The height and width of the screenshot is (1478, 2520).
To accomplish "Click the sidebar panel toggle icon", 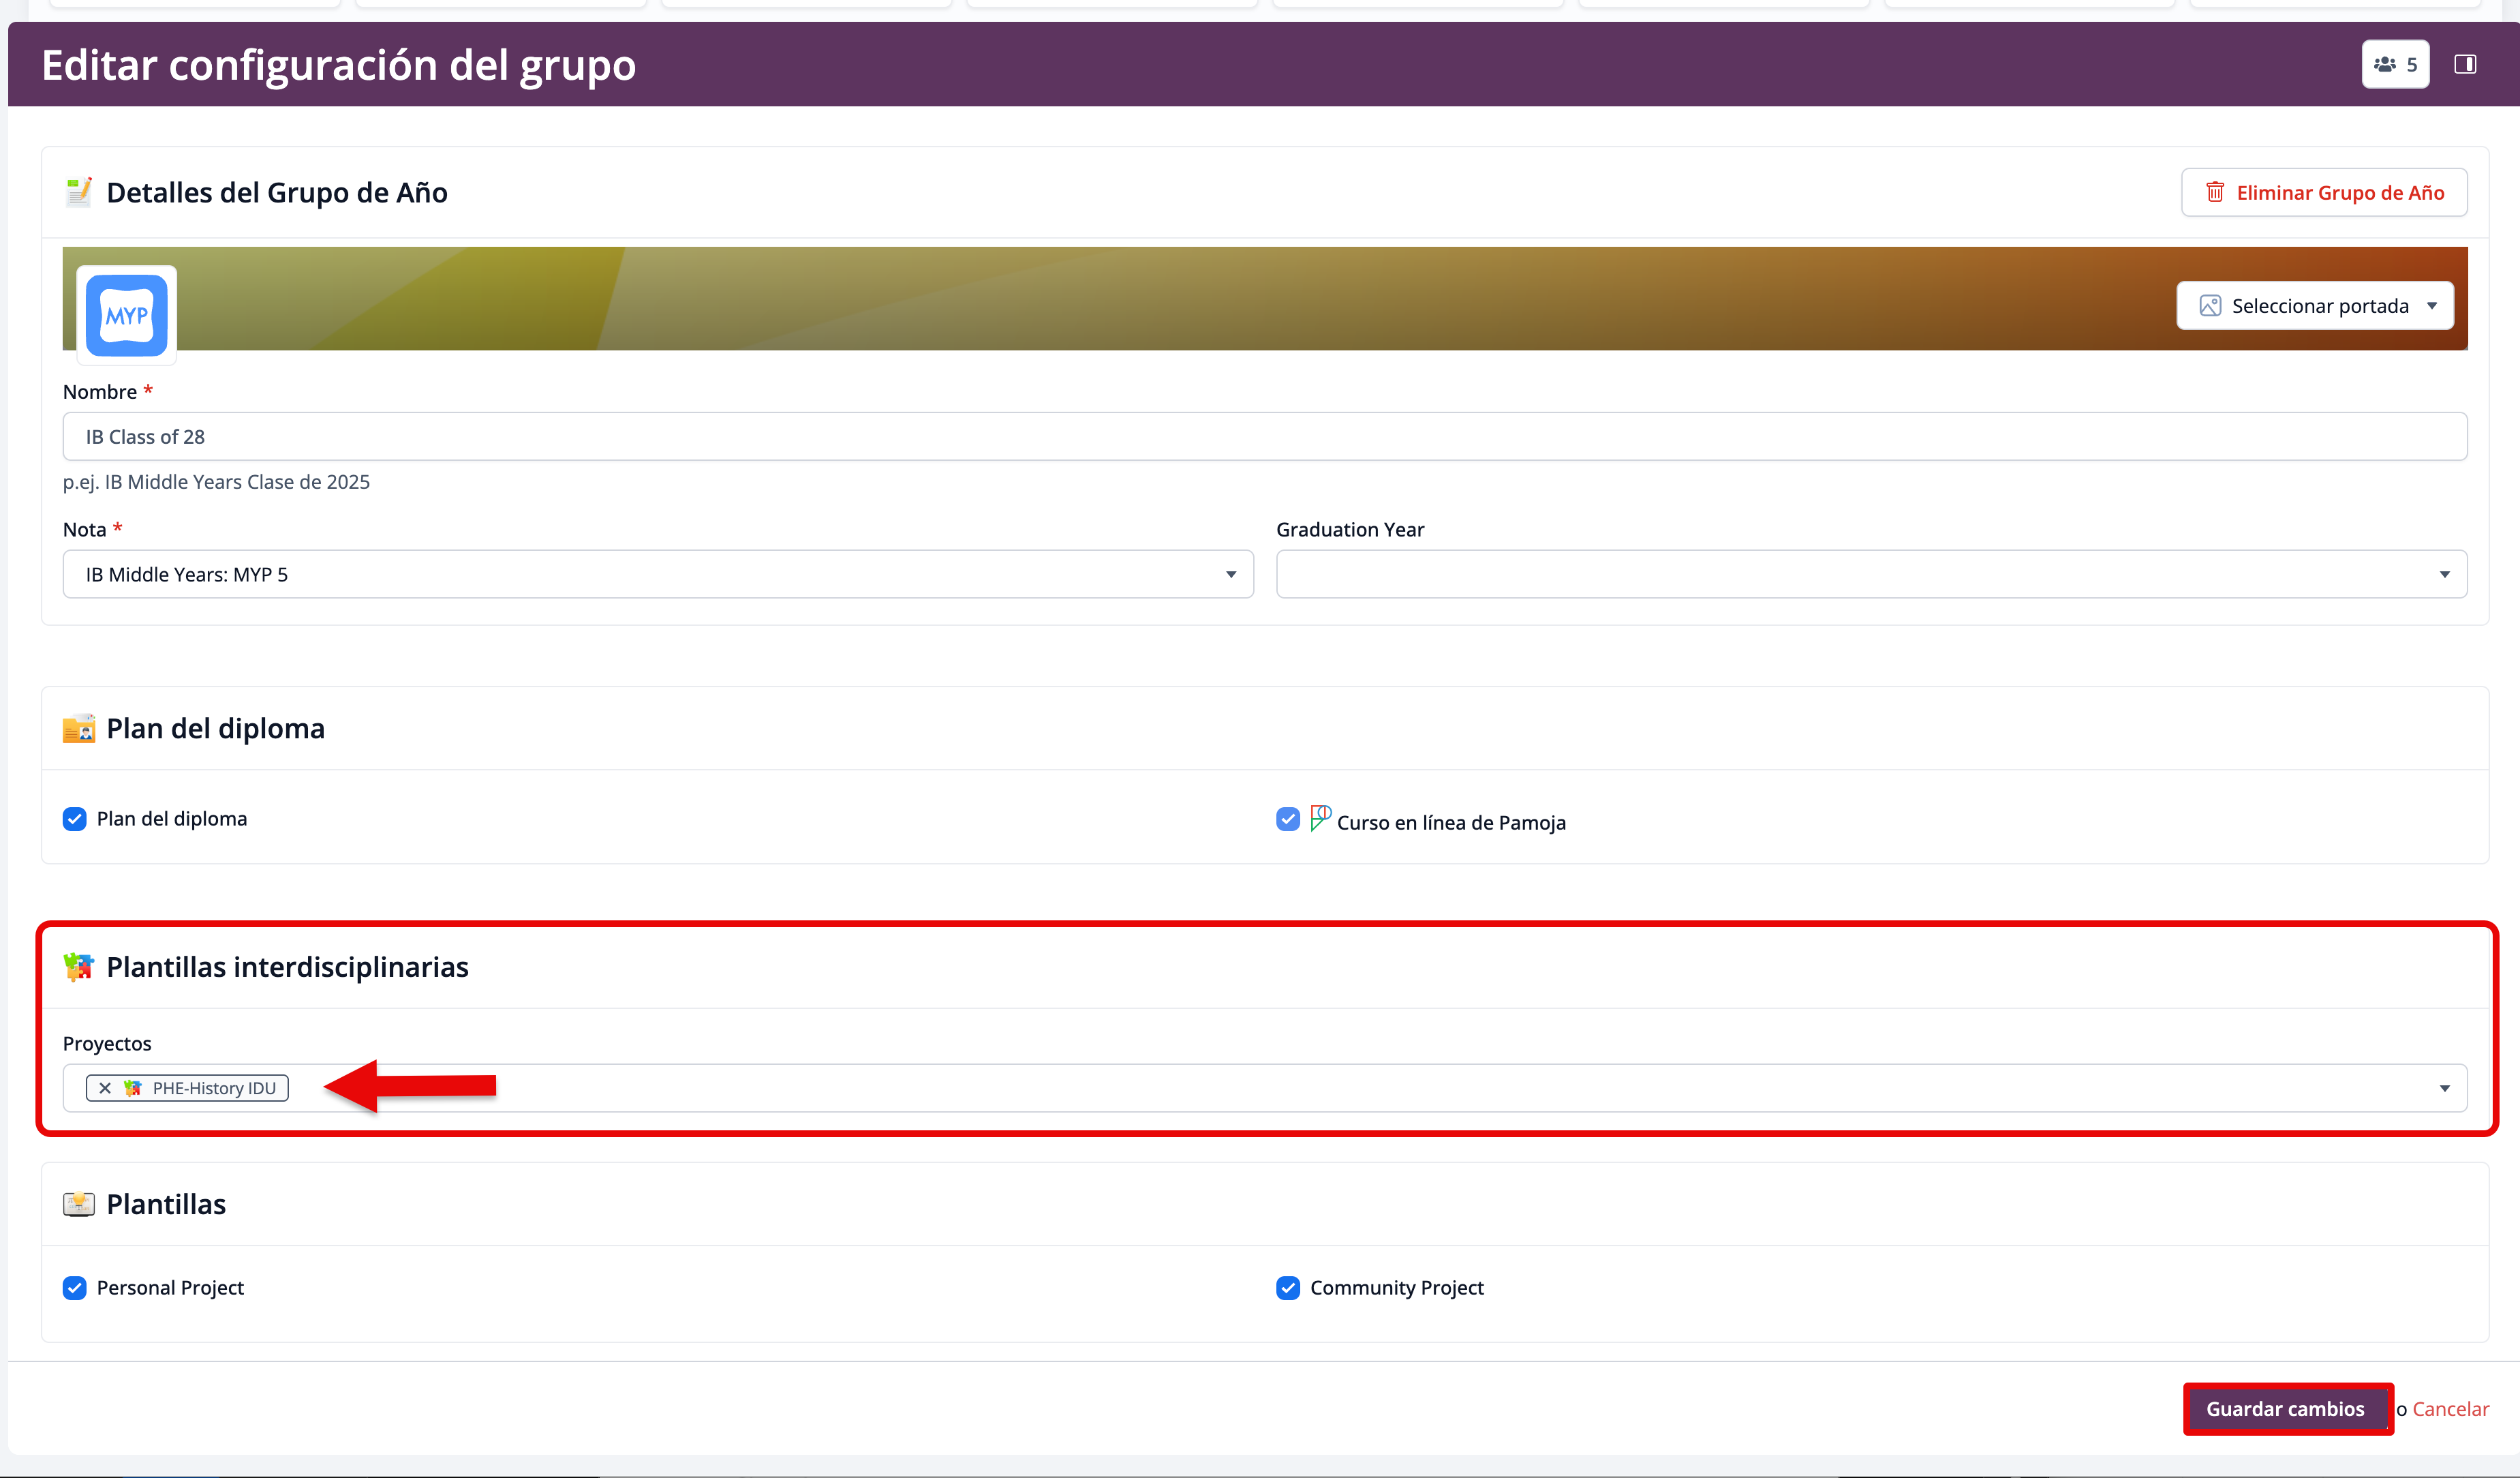I will pyautogui.click(x=2465, y=65).
